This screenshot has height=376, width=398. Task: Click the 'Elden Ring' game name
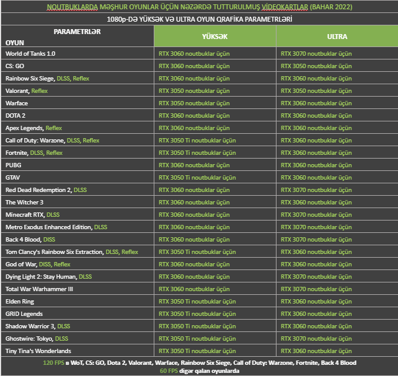[20, 302]
